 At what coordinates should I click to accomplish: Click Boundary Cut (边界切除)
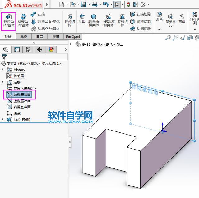(141, 29)
